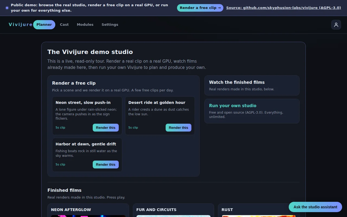347x217 pixels.
Task: Click the '5s clip' label on Desert ride card
Action: pyautogui.click(x=133, y=127)
